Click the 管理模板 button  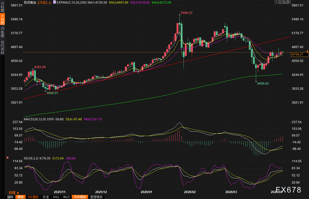96,197
